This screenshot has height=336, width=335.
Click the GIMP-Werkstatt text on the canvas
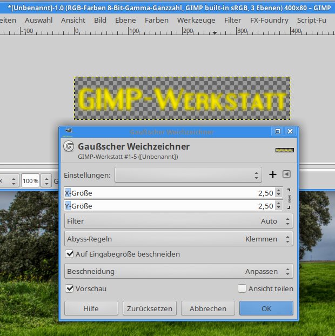[182, 99]
